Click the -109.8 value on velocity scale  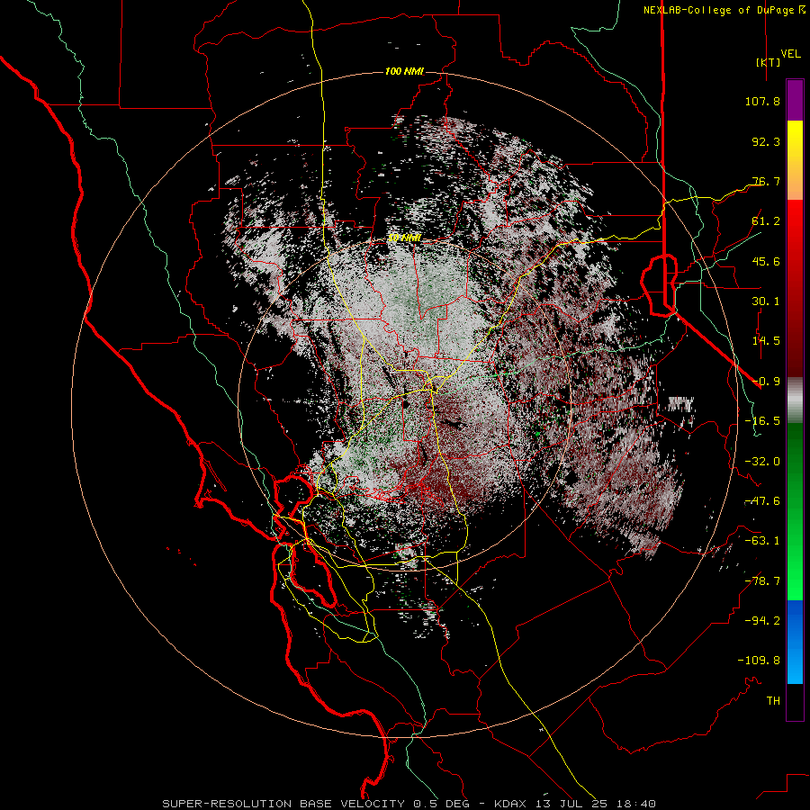click(759, 661)
